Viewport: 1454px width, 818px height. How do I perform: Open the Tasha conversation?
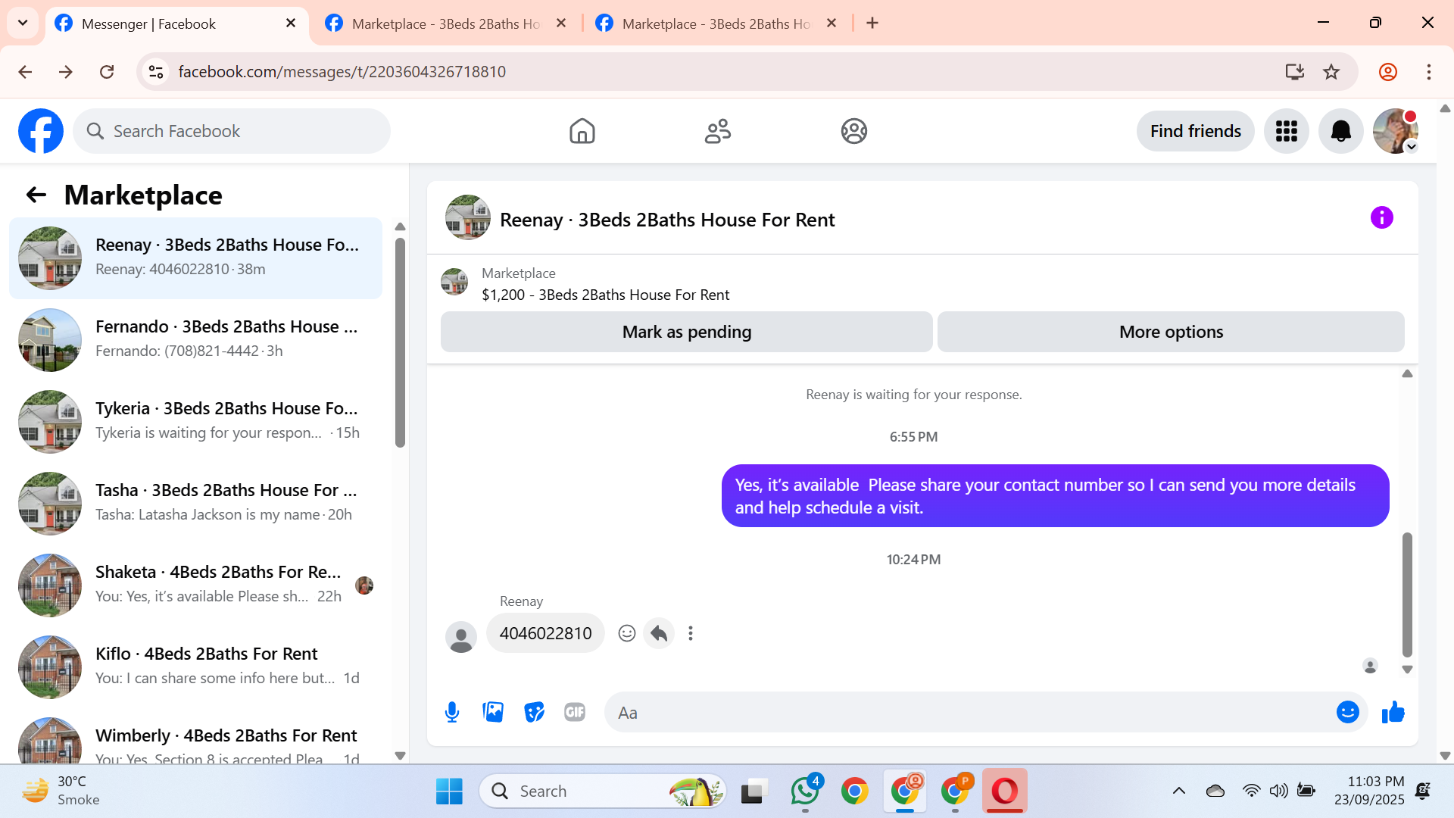click(x=195, y=504)
